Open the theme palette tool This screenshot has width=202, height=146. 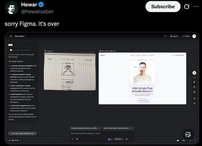coord(194,99)
